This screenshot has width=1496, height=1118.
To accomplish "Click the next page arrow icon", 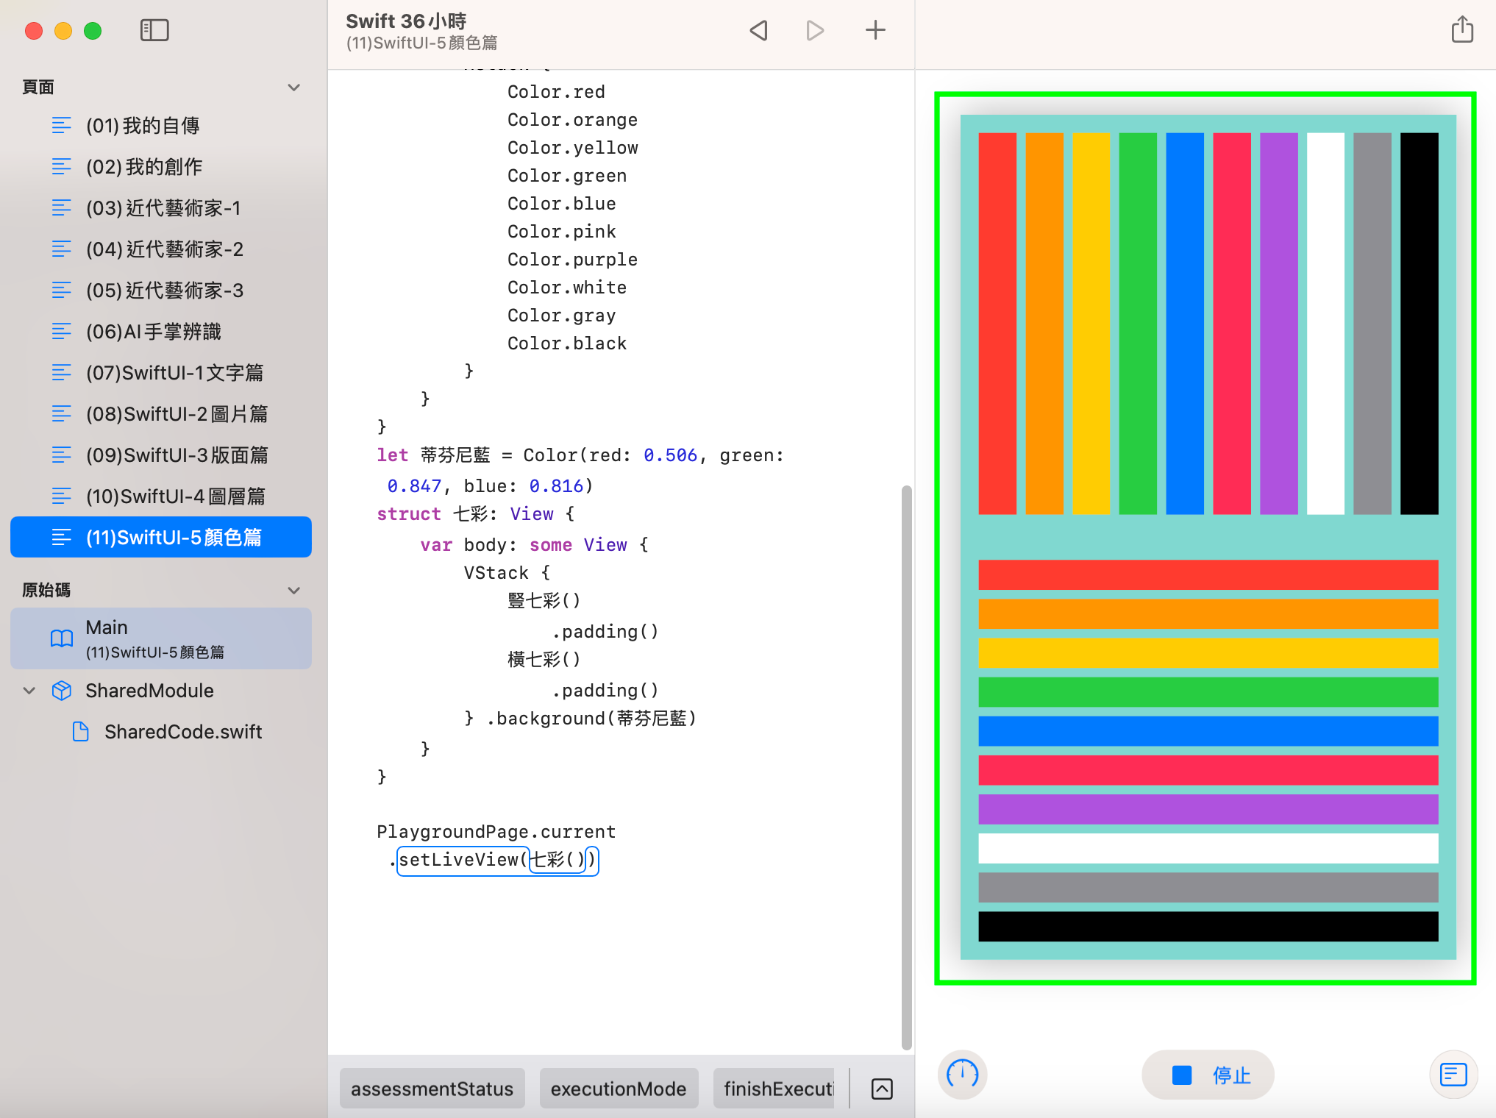I will pos(815,30).
